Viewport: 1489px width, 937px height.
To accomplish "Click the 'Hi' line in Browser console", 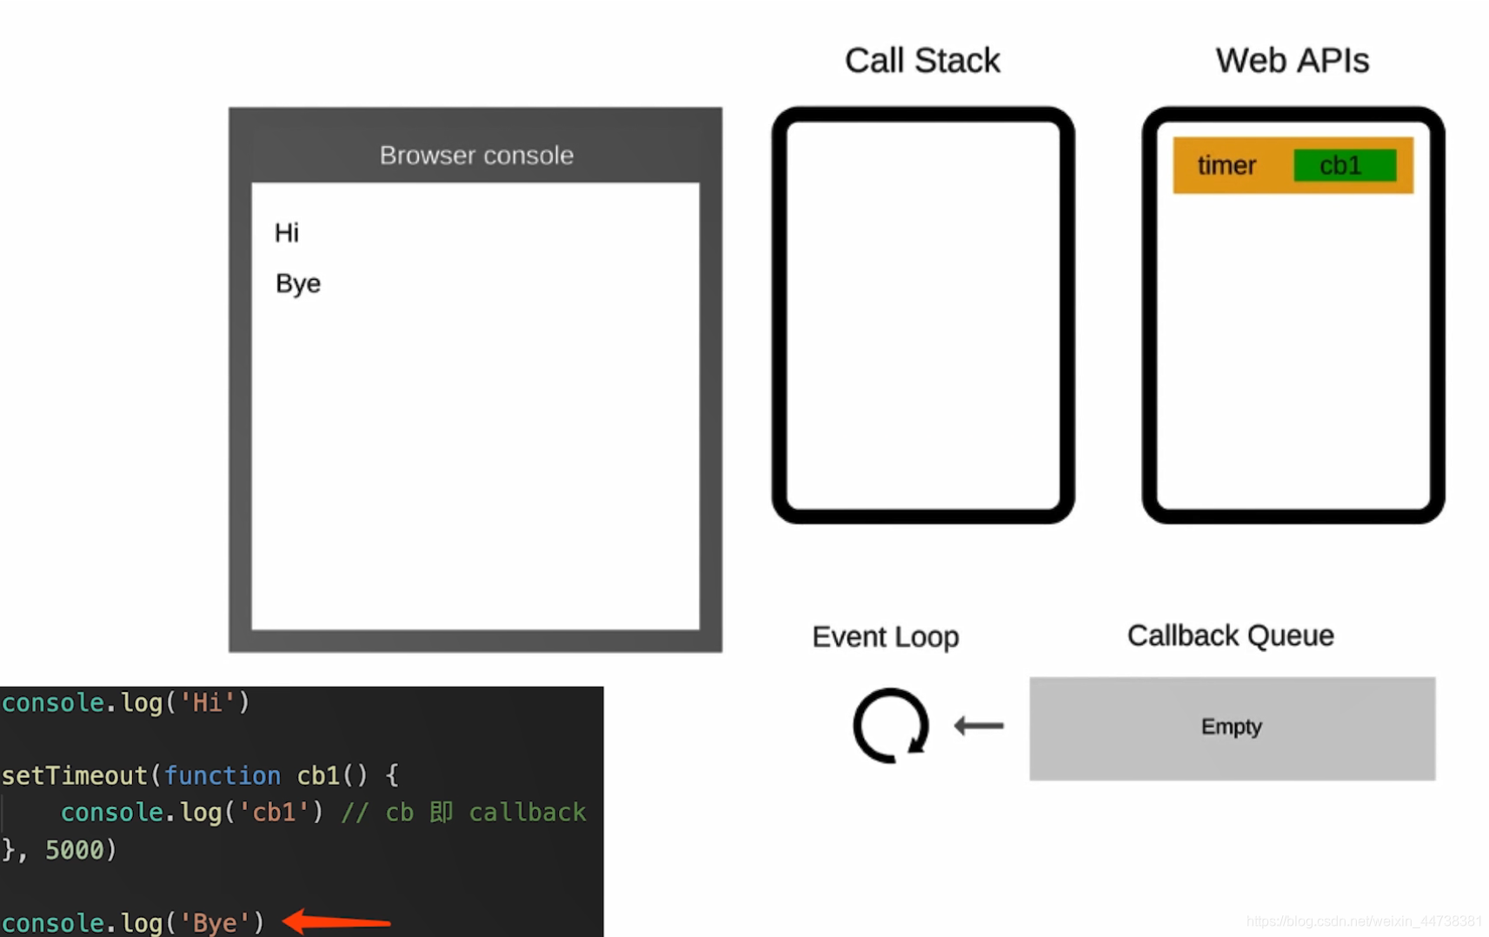I will [287, 233].
